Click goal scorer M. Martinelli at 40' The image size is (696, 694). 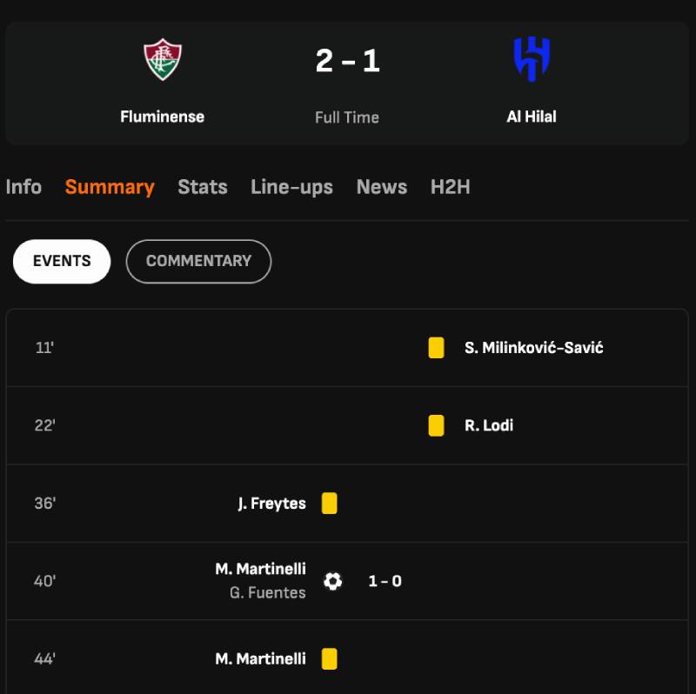(260, 569)
